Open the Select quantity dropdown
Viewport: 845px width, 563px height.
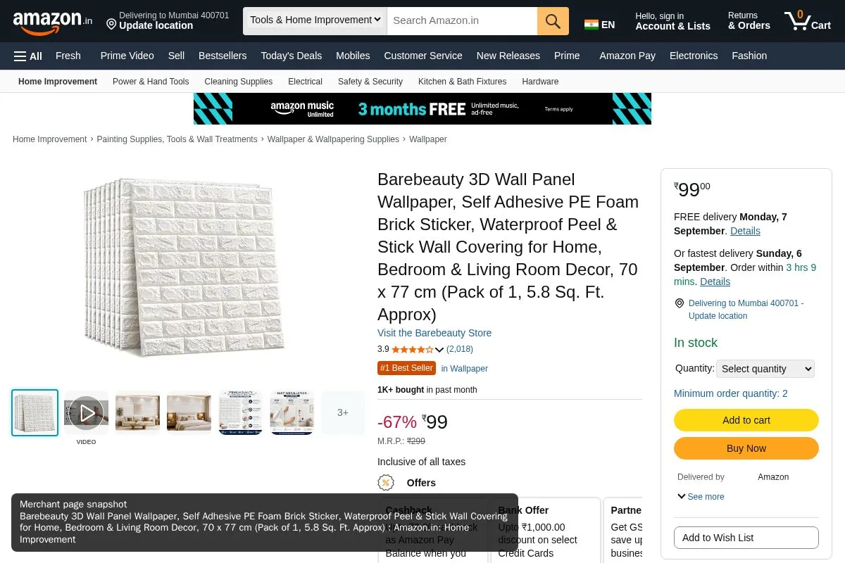[x=765, y=369]
